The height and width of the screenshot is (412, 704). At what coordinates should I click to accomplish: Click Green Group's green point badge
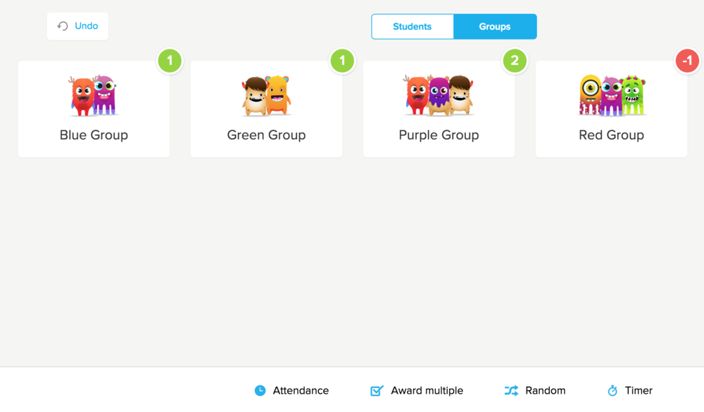click(342, 61)
